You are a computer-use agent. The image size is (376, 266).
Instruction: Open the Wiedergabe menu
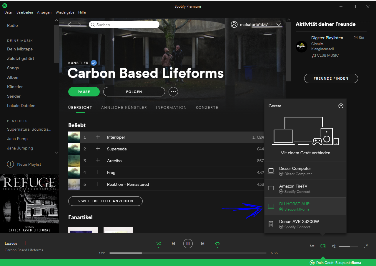[65, 12]
